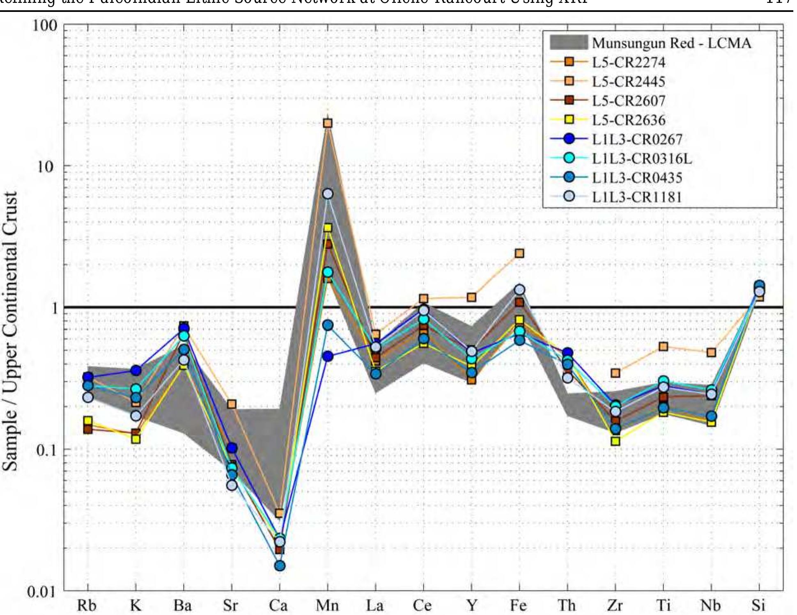Select legend entry L5-CR2607

click(x=628, y=101)
